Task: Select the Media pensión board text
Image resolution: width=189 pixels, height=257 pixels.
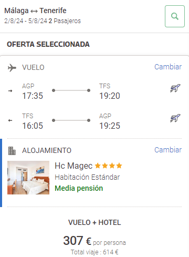Action: (x=79, y=188)
